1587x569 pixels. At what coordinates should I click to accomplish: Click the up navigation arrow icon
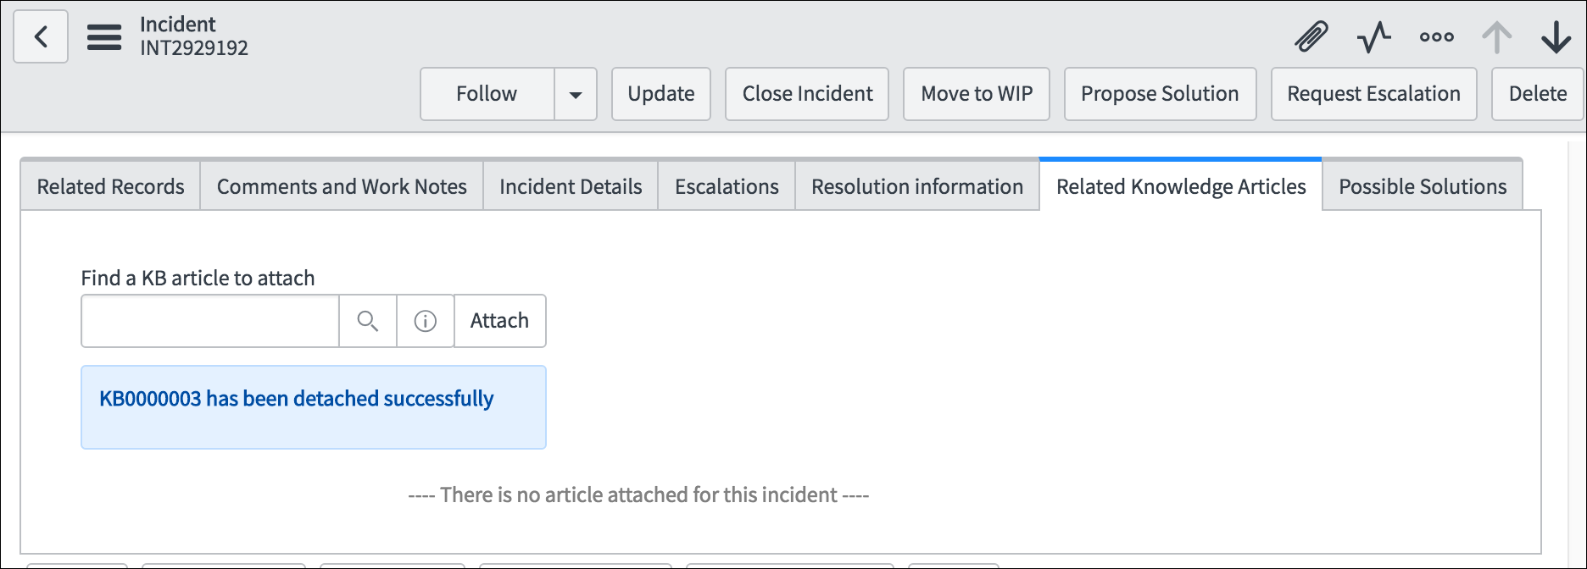click(x=1497, y=36)
